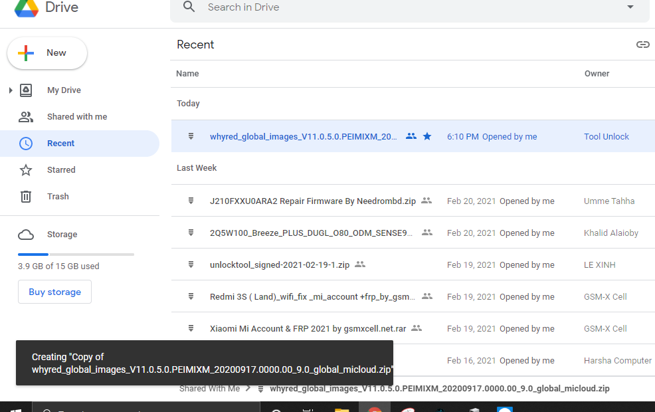The height and width of the screenshot is (412, 655).
Task: Click the Recent clock icon
Action: tap(26, 144)
